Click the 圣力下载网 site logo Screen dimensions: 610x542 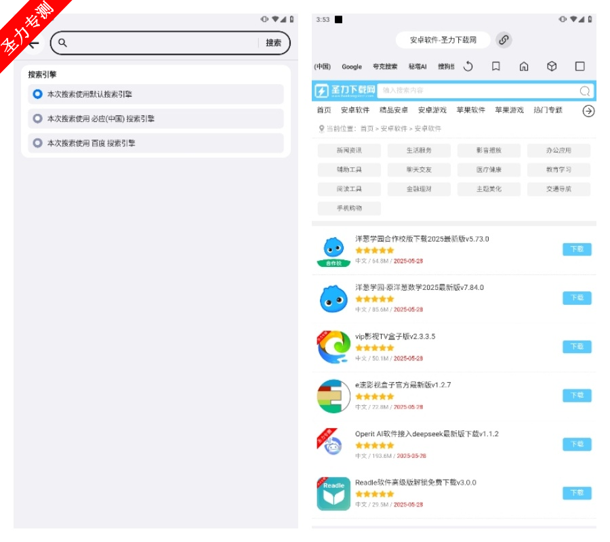click(x=345, y=91)
